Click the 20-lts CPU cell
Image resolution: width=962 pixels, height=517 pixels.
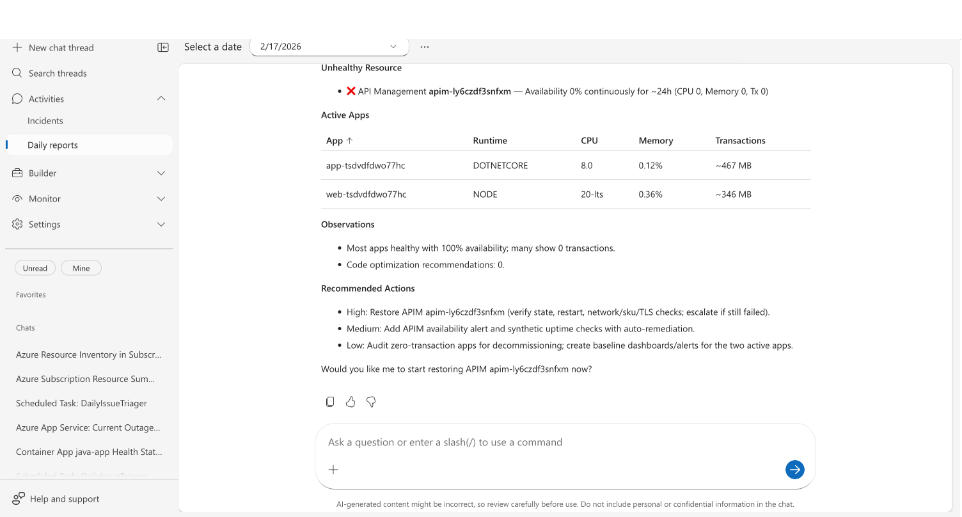tap(592, 195)
